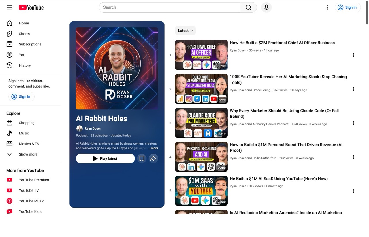Click in the Search input field
The width and height of the screenshot is (369, 237).
click(170, 7)
